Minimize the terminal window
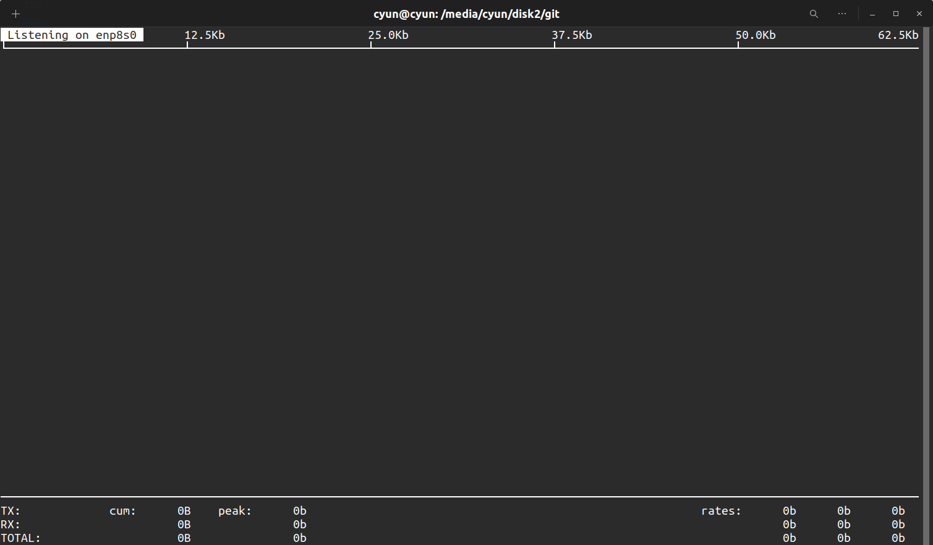Image resolution: width=933 pixels, height=545 pixels. (x=872, y=14)
